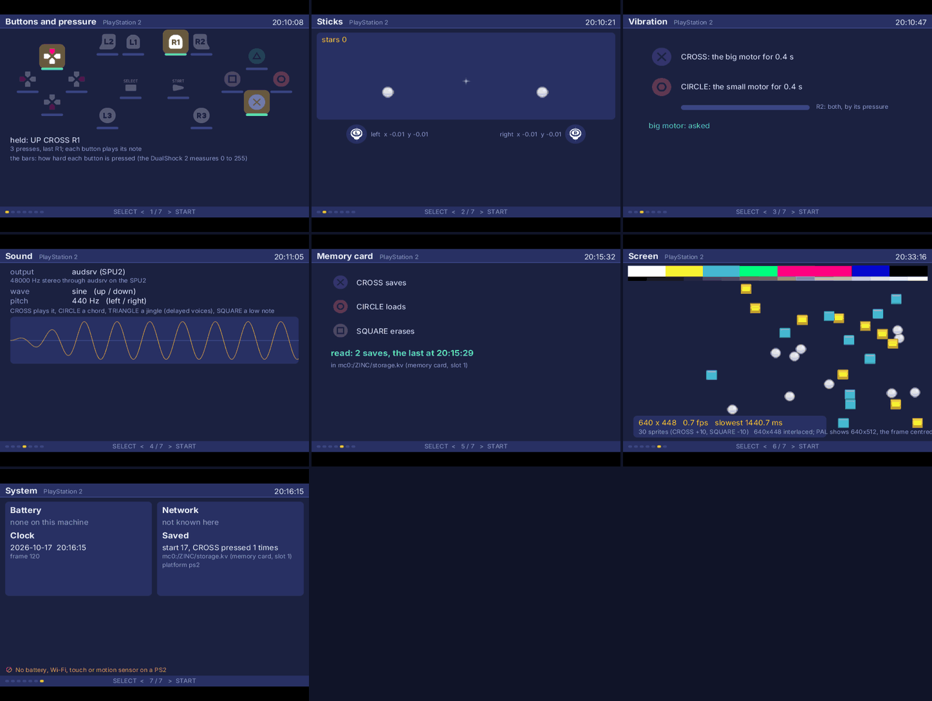Click the star marker in the Sticks field

point(466,81)
